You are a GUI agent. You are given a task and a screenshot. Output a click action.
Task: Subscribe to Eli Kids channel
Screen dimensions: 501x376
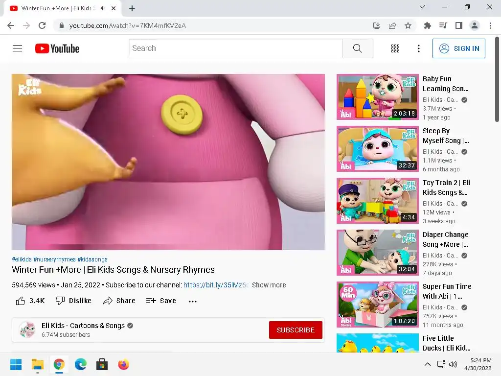pyautogui.click(x=296, y=330)
